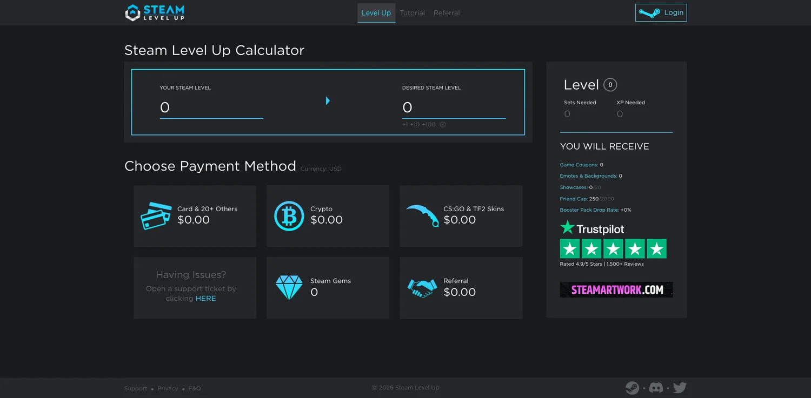Viewport: 811px width, 398px height.
Task: Click the Sets Needed value
Action: pos(567,114)
